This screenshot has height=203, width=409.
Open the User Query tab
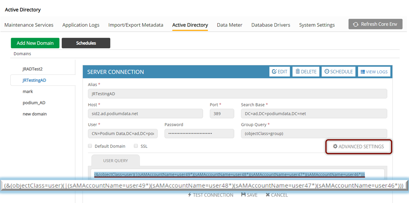[115, 161]
